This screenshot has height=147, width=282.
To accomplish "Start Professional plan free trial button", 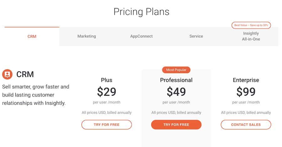I will click(176, 124).
